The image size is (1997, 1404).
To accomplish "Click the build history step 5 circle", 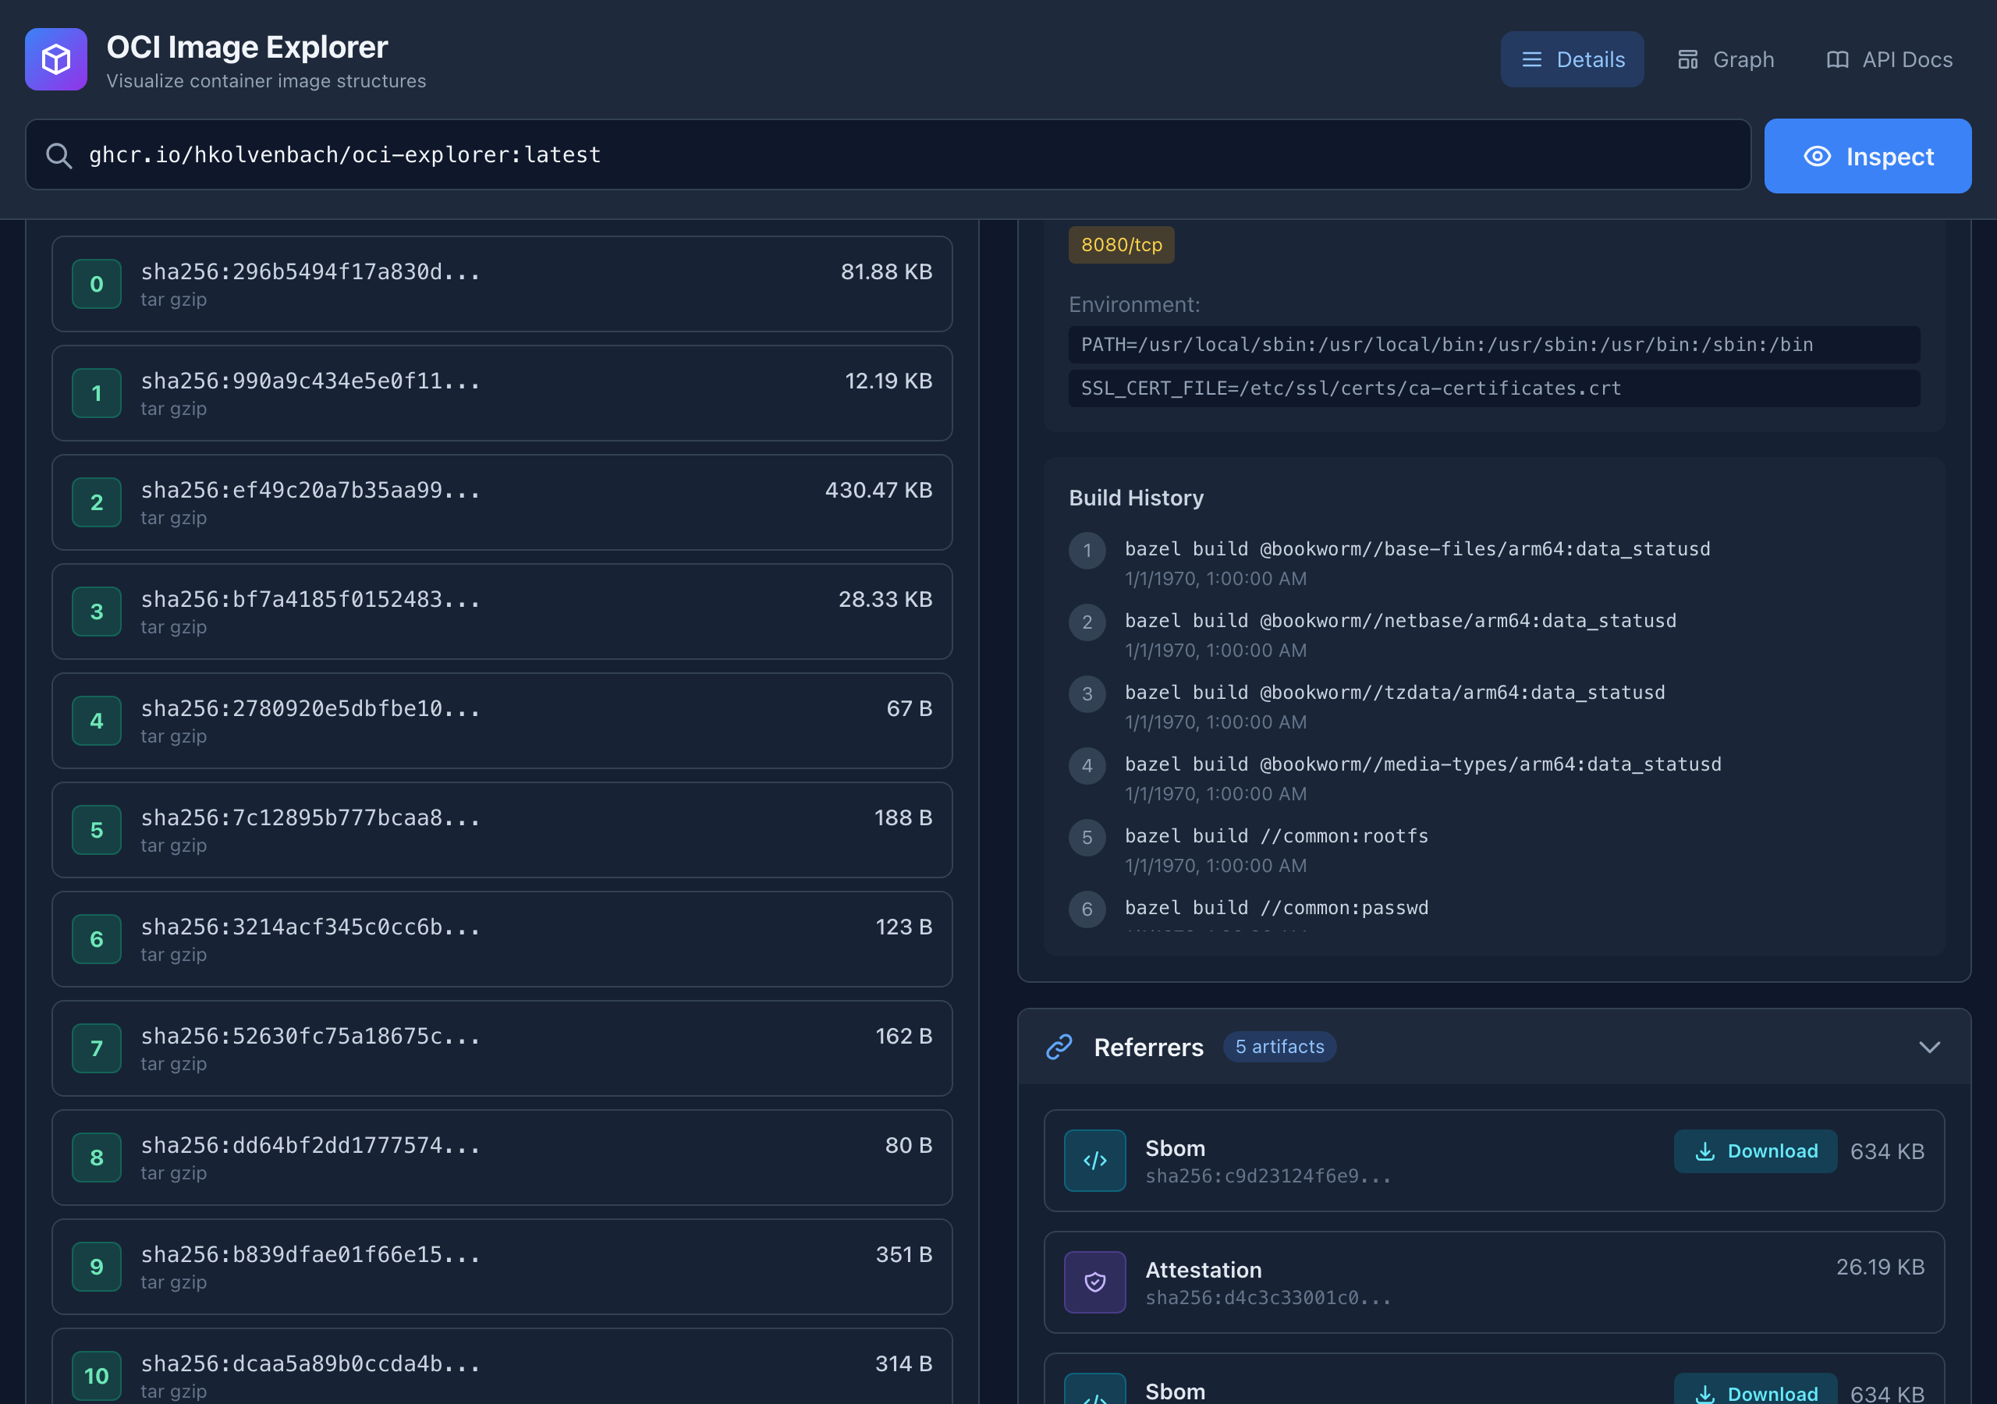I will pyautogui.click(x=1087, y=838).
